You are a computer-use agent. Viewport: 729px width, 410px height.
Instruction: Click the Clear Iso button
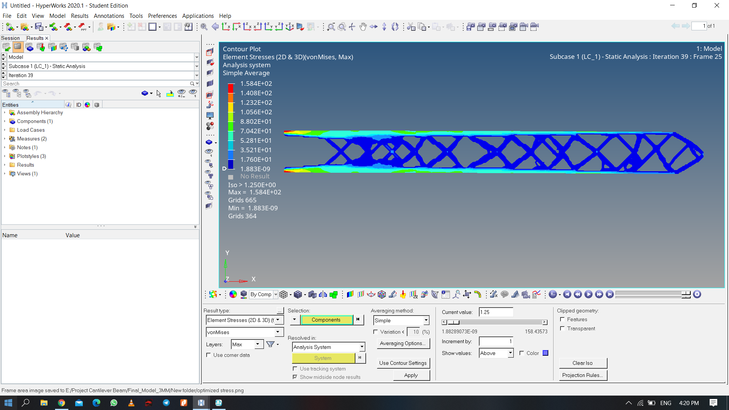click(x=583, y=363)
